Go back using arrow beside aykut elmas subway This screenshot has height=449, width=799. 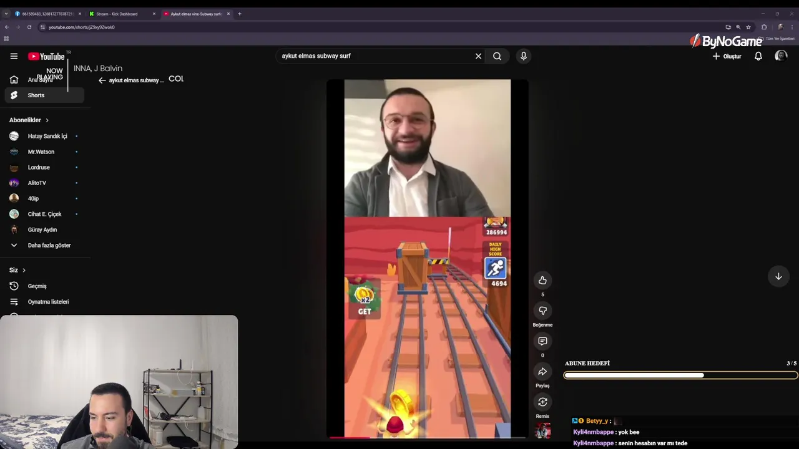pyautogui.click(x=102, y=80)
